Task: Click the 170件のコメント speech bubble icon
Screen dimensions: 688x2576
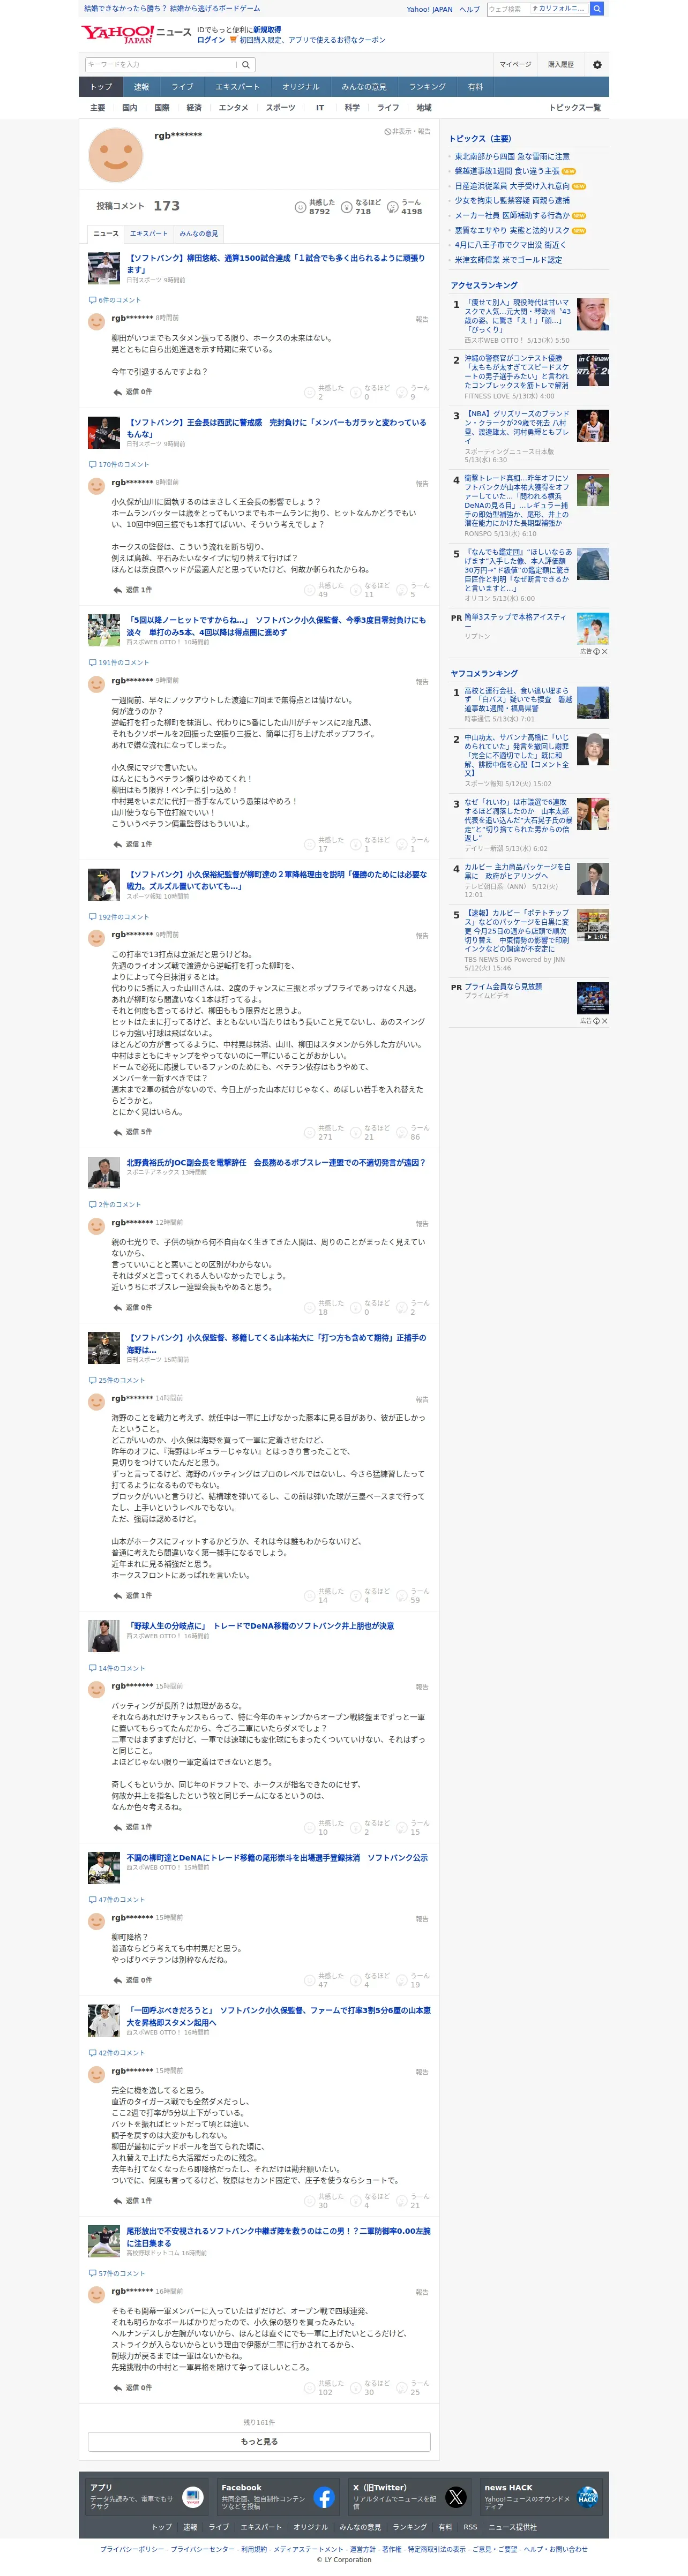Action: click(92, 464)
